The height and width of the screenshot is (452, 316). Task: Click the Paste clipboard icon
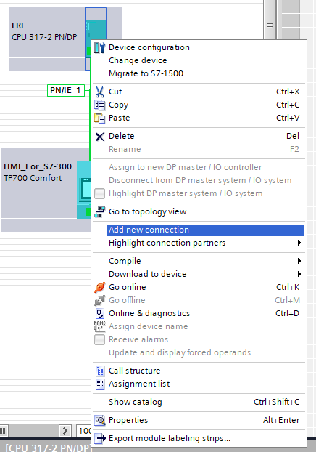coord(99,118)
